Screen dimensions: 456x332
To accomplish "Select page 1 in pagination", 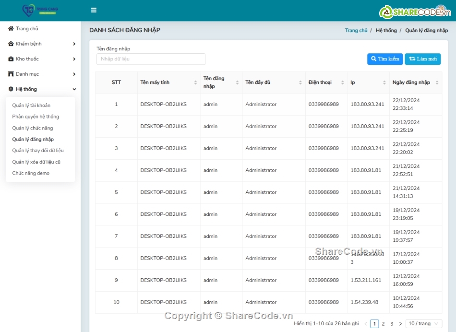I will (x=374, y=323).
